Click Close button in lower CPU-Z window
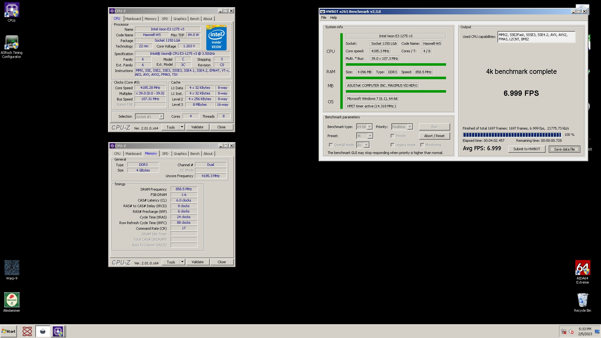This screenshot has height=338, width=601. (222, 262)
